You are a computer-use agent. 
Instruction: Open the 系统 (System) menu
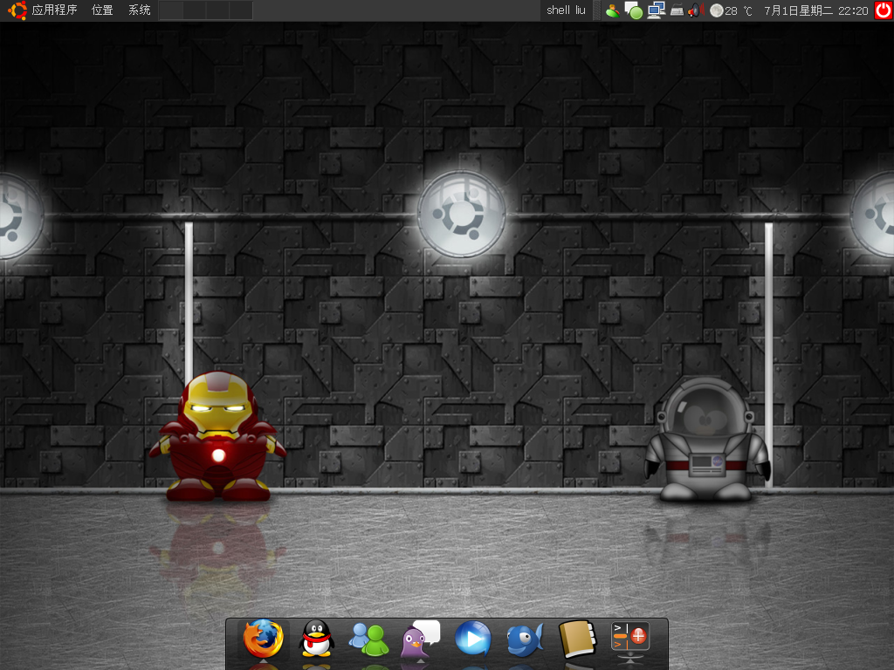tap(139, 10)
